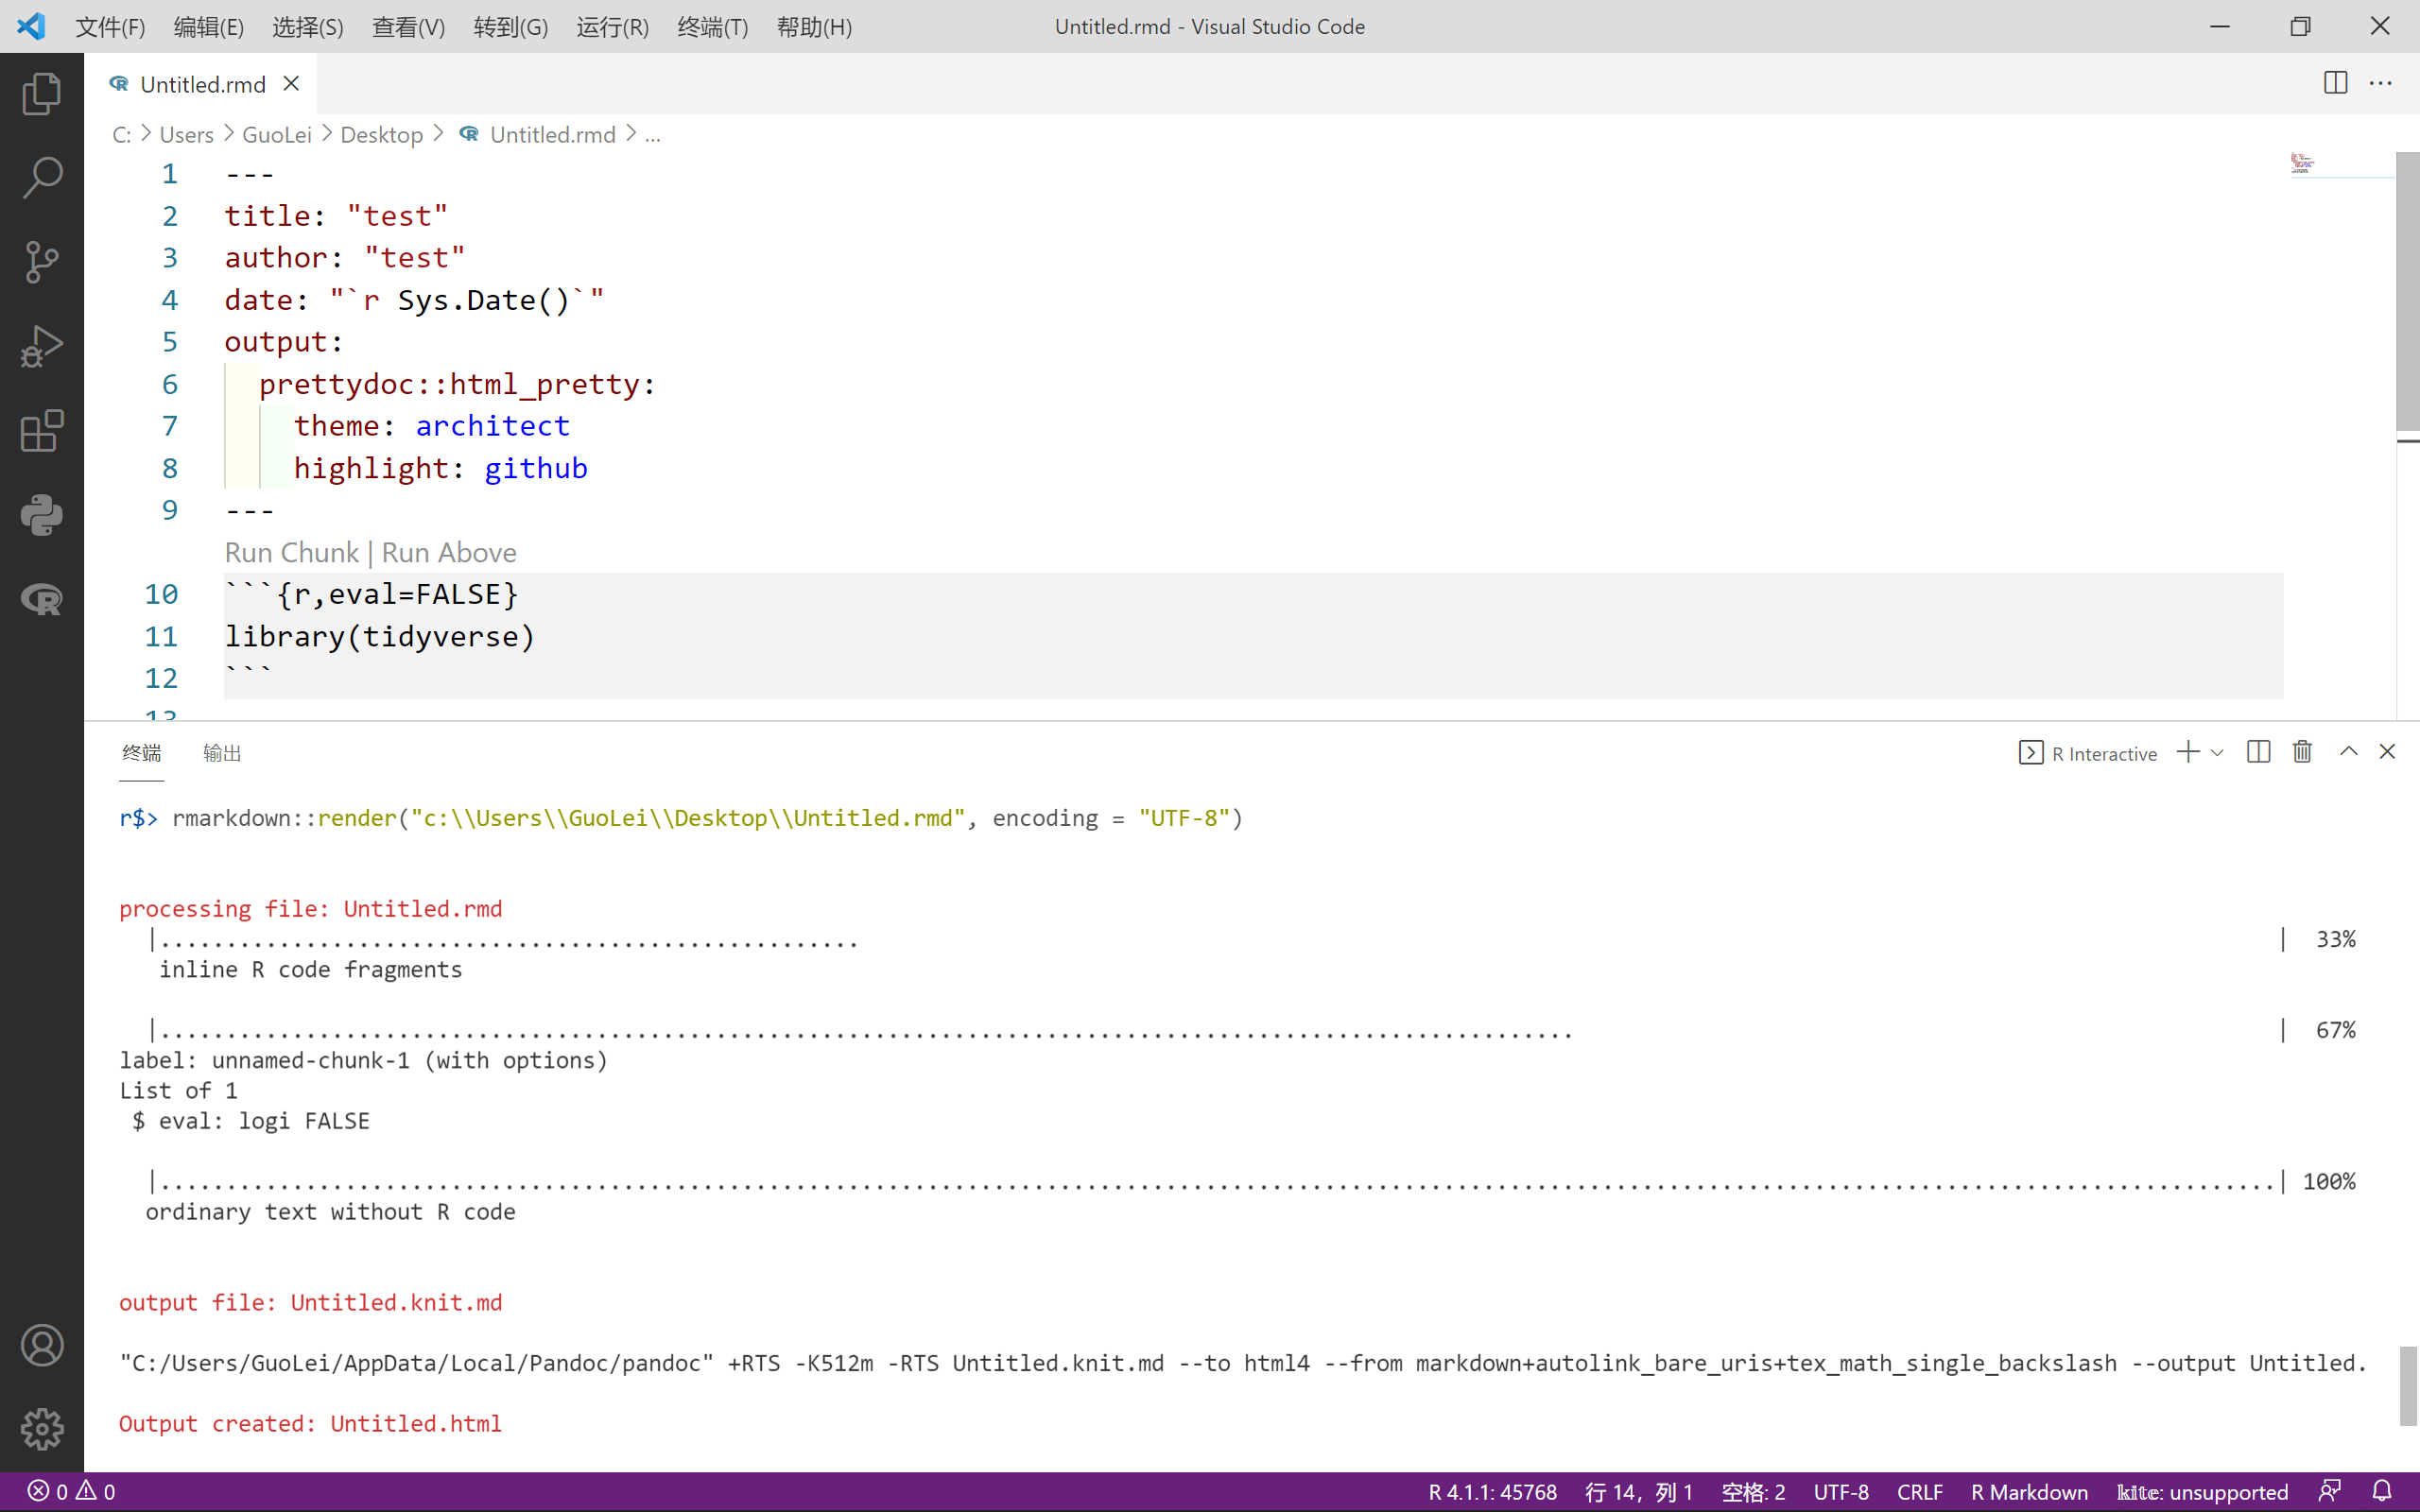Open the 终端(T) menu

click(713, 27)
